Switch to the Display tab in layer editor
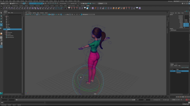The image size is (190, 106). 172,64
